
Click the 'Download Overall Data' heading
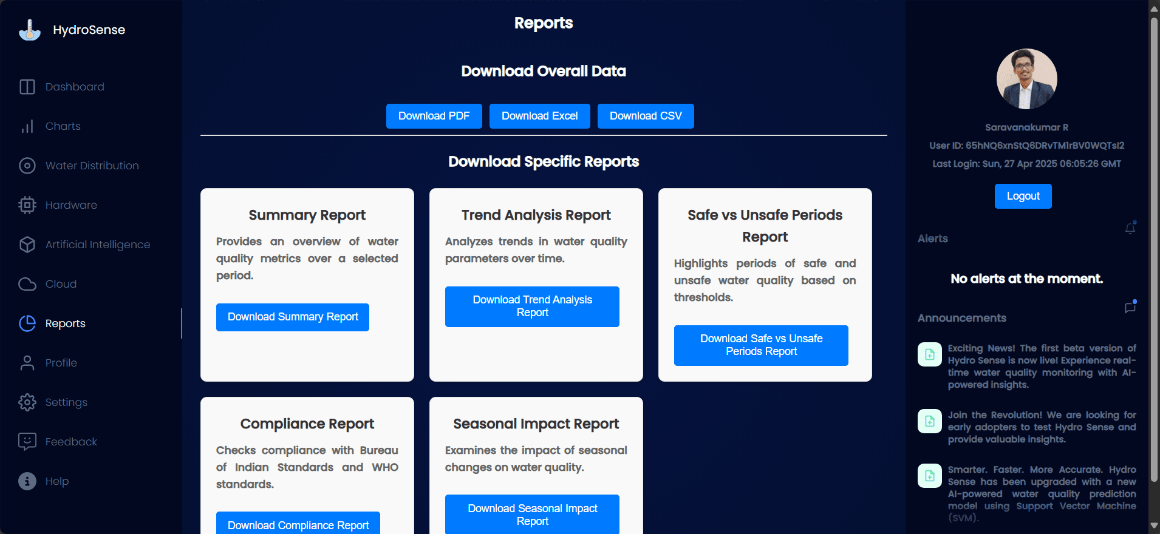[x=544, y=71]
